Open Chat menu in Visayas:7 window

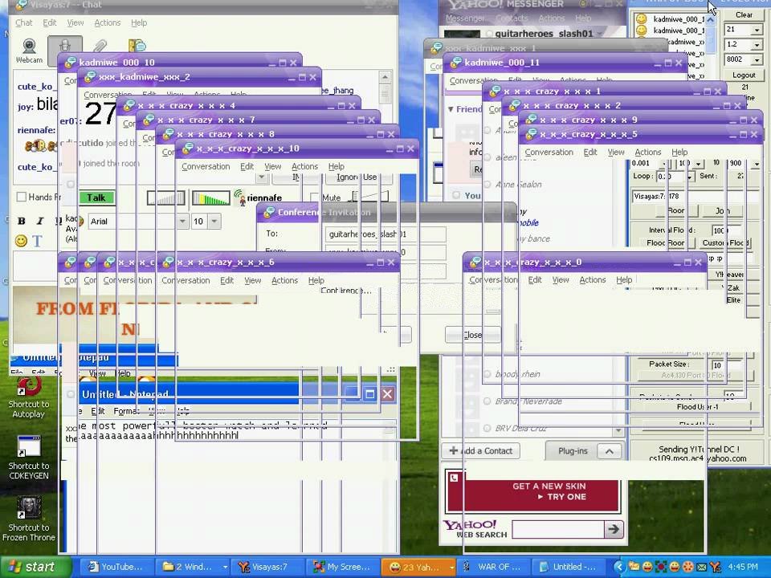(x=23, y=22)
